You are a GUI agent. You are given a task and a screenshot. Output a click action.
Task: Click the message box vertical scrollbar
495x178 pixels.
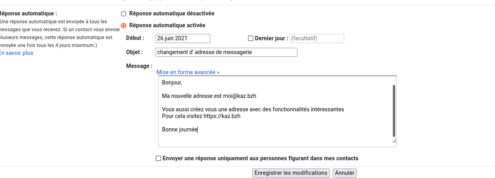click(394, 111)
